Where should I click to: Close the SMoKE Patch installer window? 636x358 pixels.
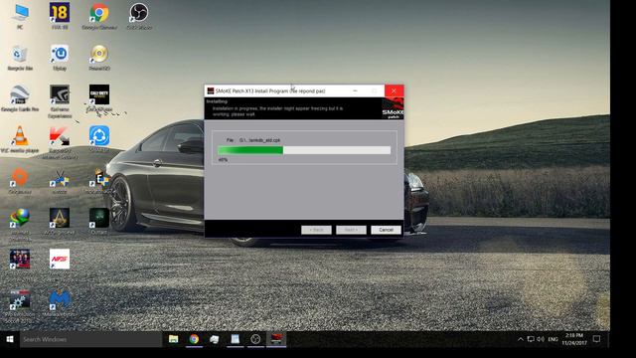394,90
